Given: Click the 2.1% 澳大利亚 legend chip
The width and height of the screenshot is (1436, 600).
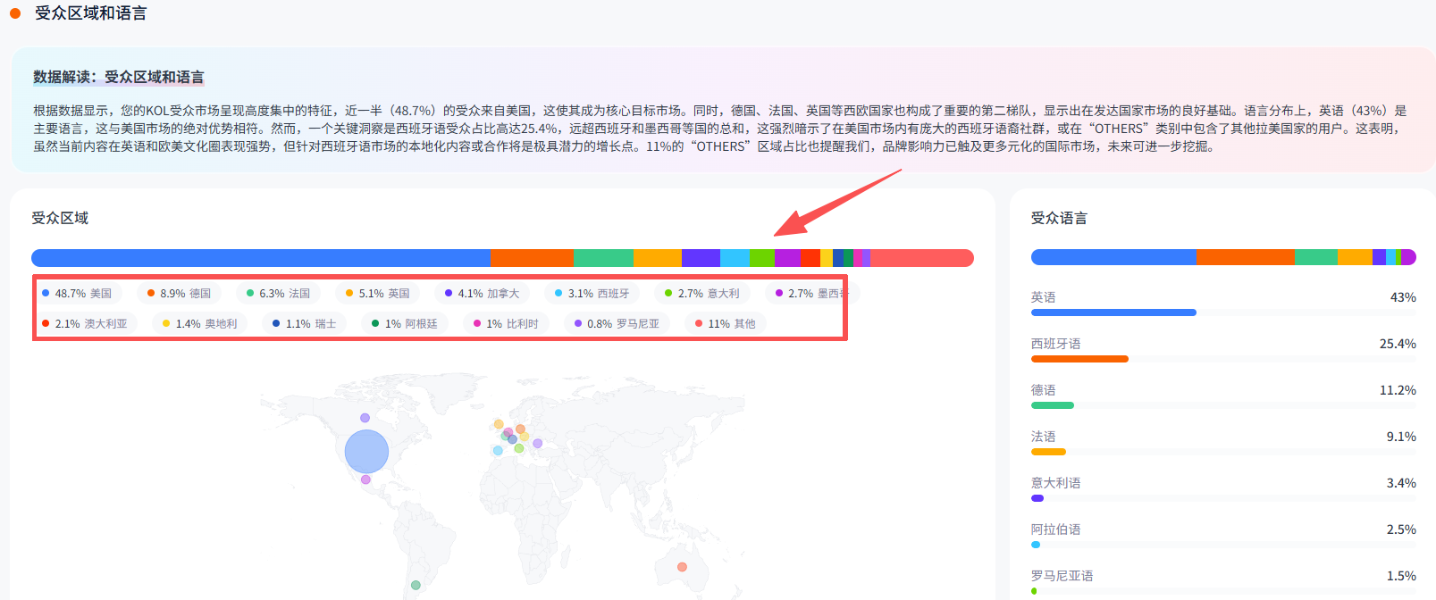Looking at the screenshot, I should click(85, 323).
